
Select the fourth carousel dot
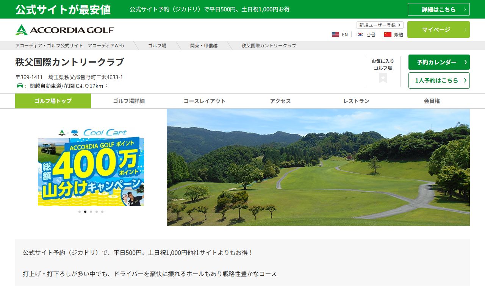(x=97, y=212)
